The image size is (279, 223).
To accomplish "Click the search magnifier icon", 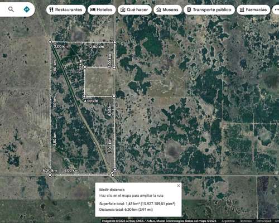I will [11, 9].
